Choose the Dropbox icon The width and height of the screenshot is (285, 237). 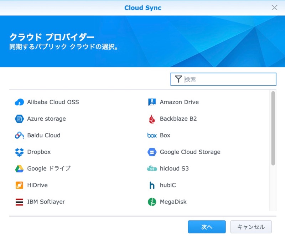[x=19, y=152]
